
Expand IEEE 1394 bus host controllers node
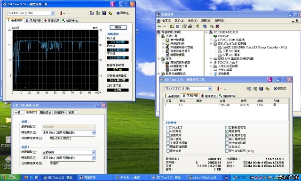tap(211, 58)
